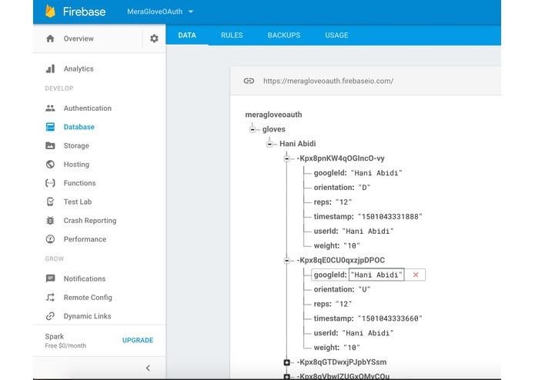The image size is (535, 380).
Task: Open Test Lab section label
Action: coord(78,202)
